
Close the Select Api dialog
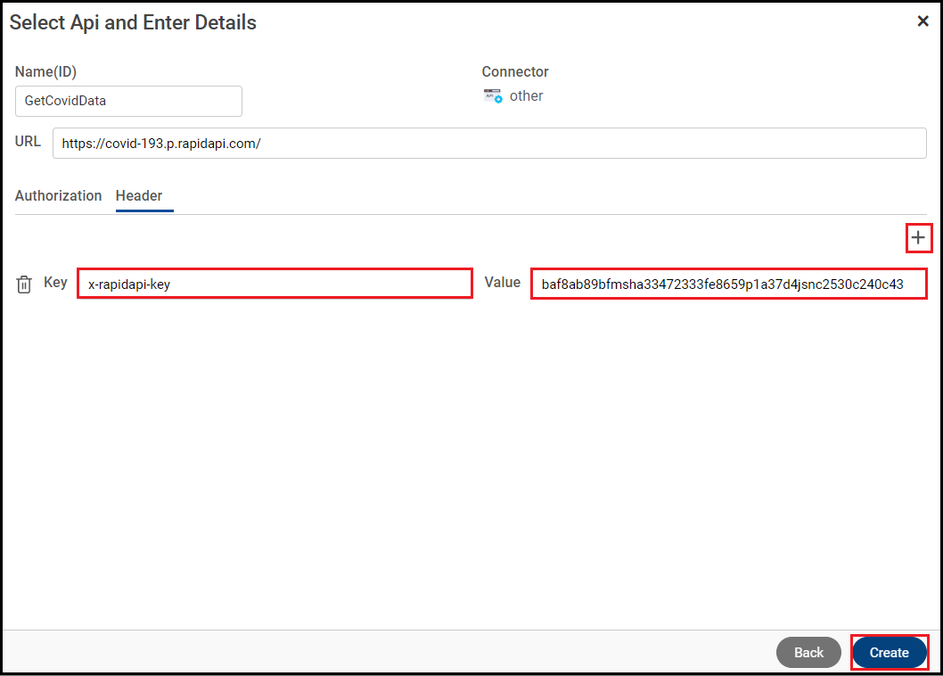pos(922,21)
